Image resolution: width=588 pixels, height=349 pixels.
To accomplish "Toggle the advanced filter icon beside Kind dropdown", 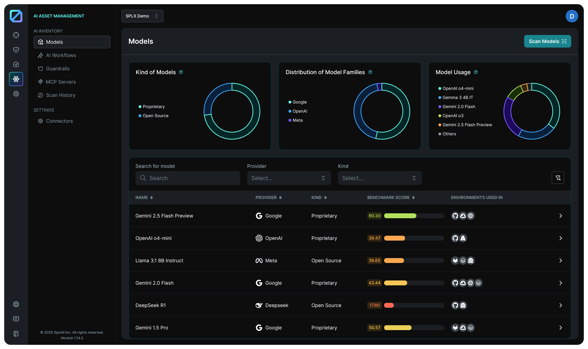I will pos(558,178).
